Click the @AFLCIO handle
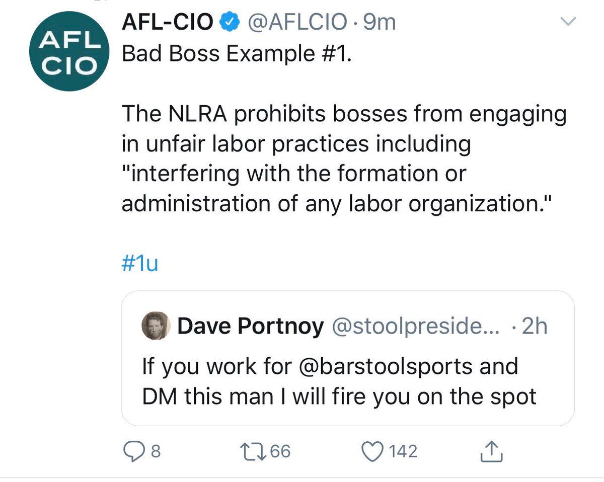 (295, 23)
